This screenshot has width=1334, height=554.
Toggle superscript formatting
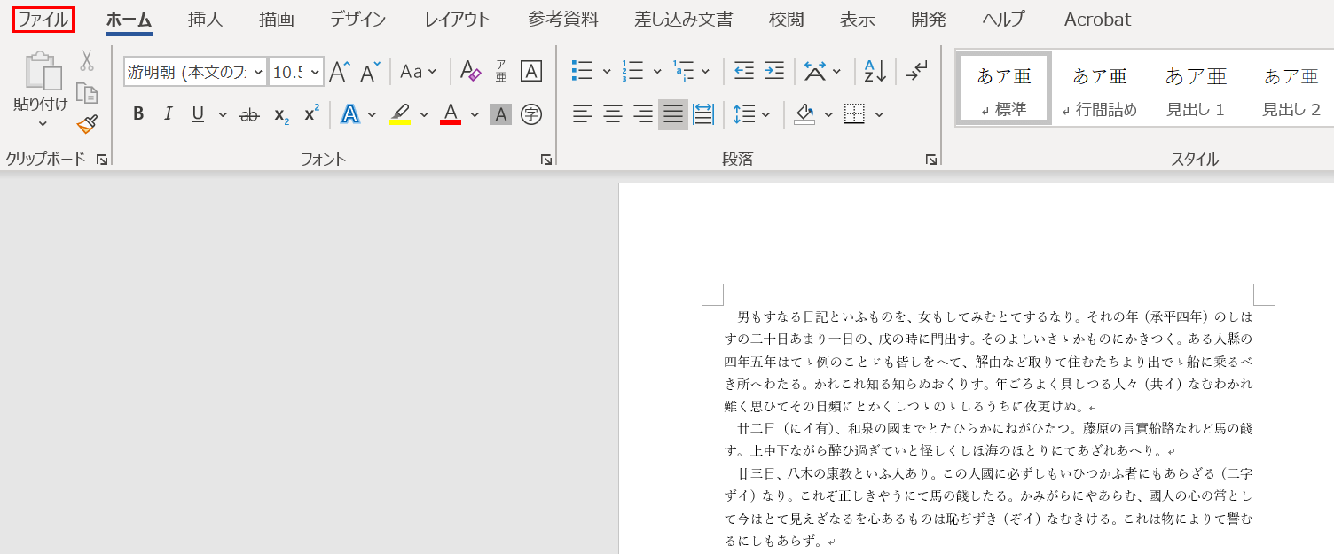click(x=311, y=114)
